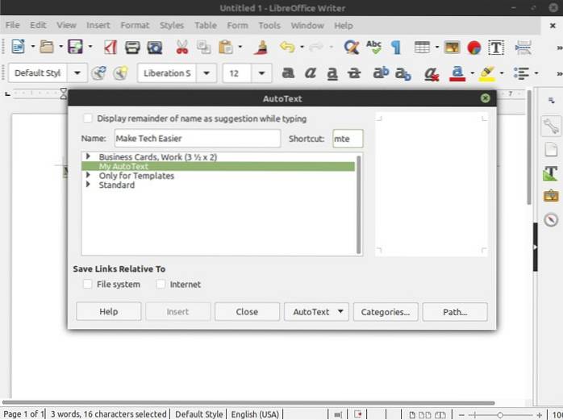Click the Insert Chart icon
The width and height of the screenshot is (563, 420).
474,48
